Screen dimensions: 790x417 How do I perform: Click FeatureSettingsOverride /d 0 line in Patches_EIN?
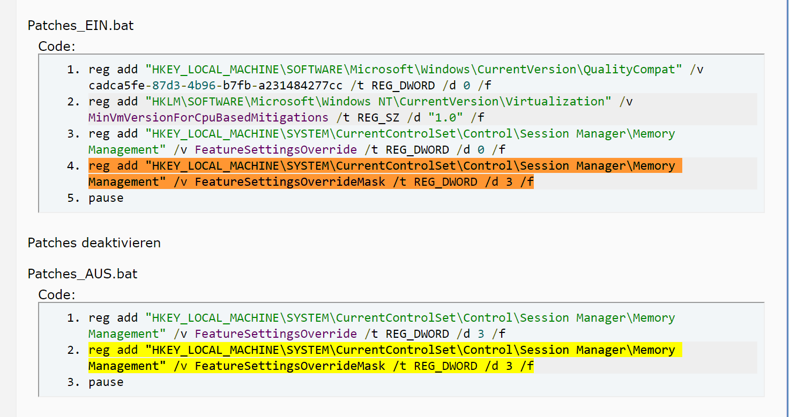297,149
